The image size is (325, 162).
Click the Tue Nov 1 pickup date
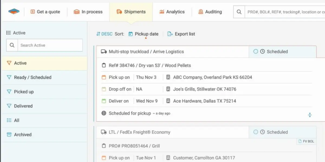[146, 158]
